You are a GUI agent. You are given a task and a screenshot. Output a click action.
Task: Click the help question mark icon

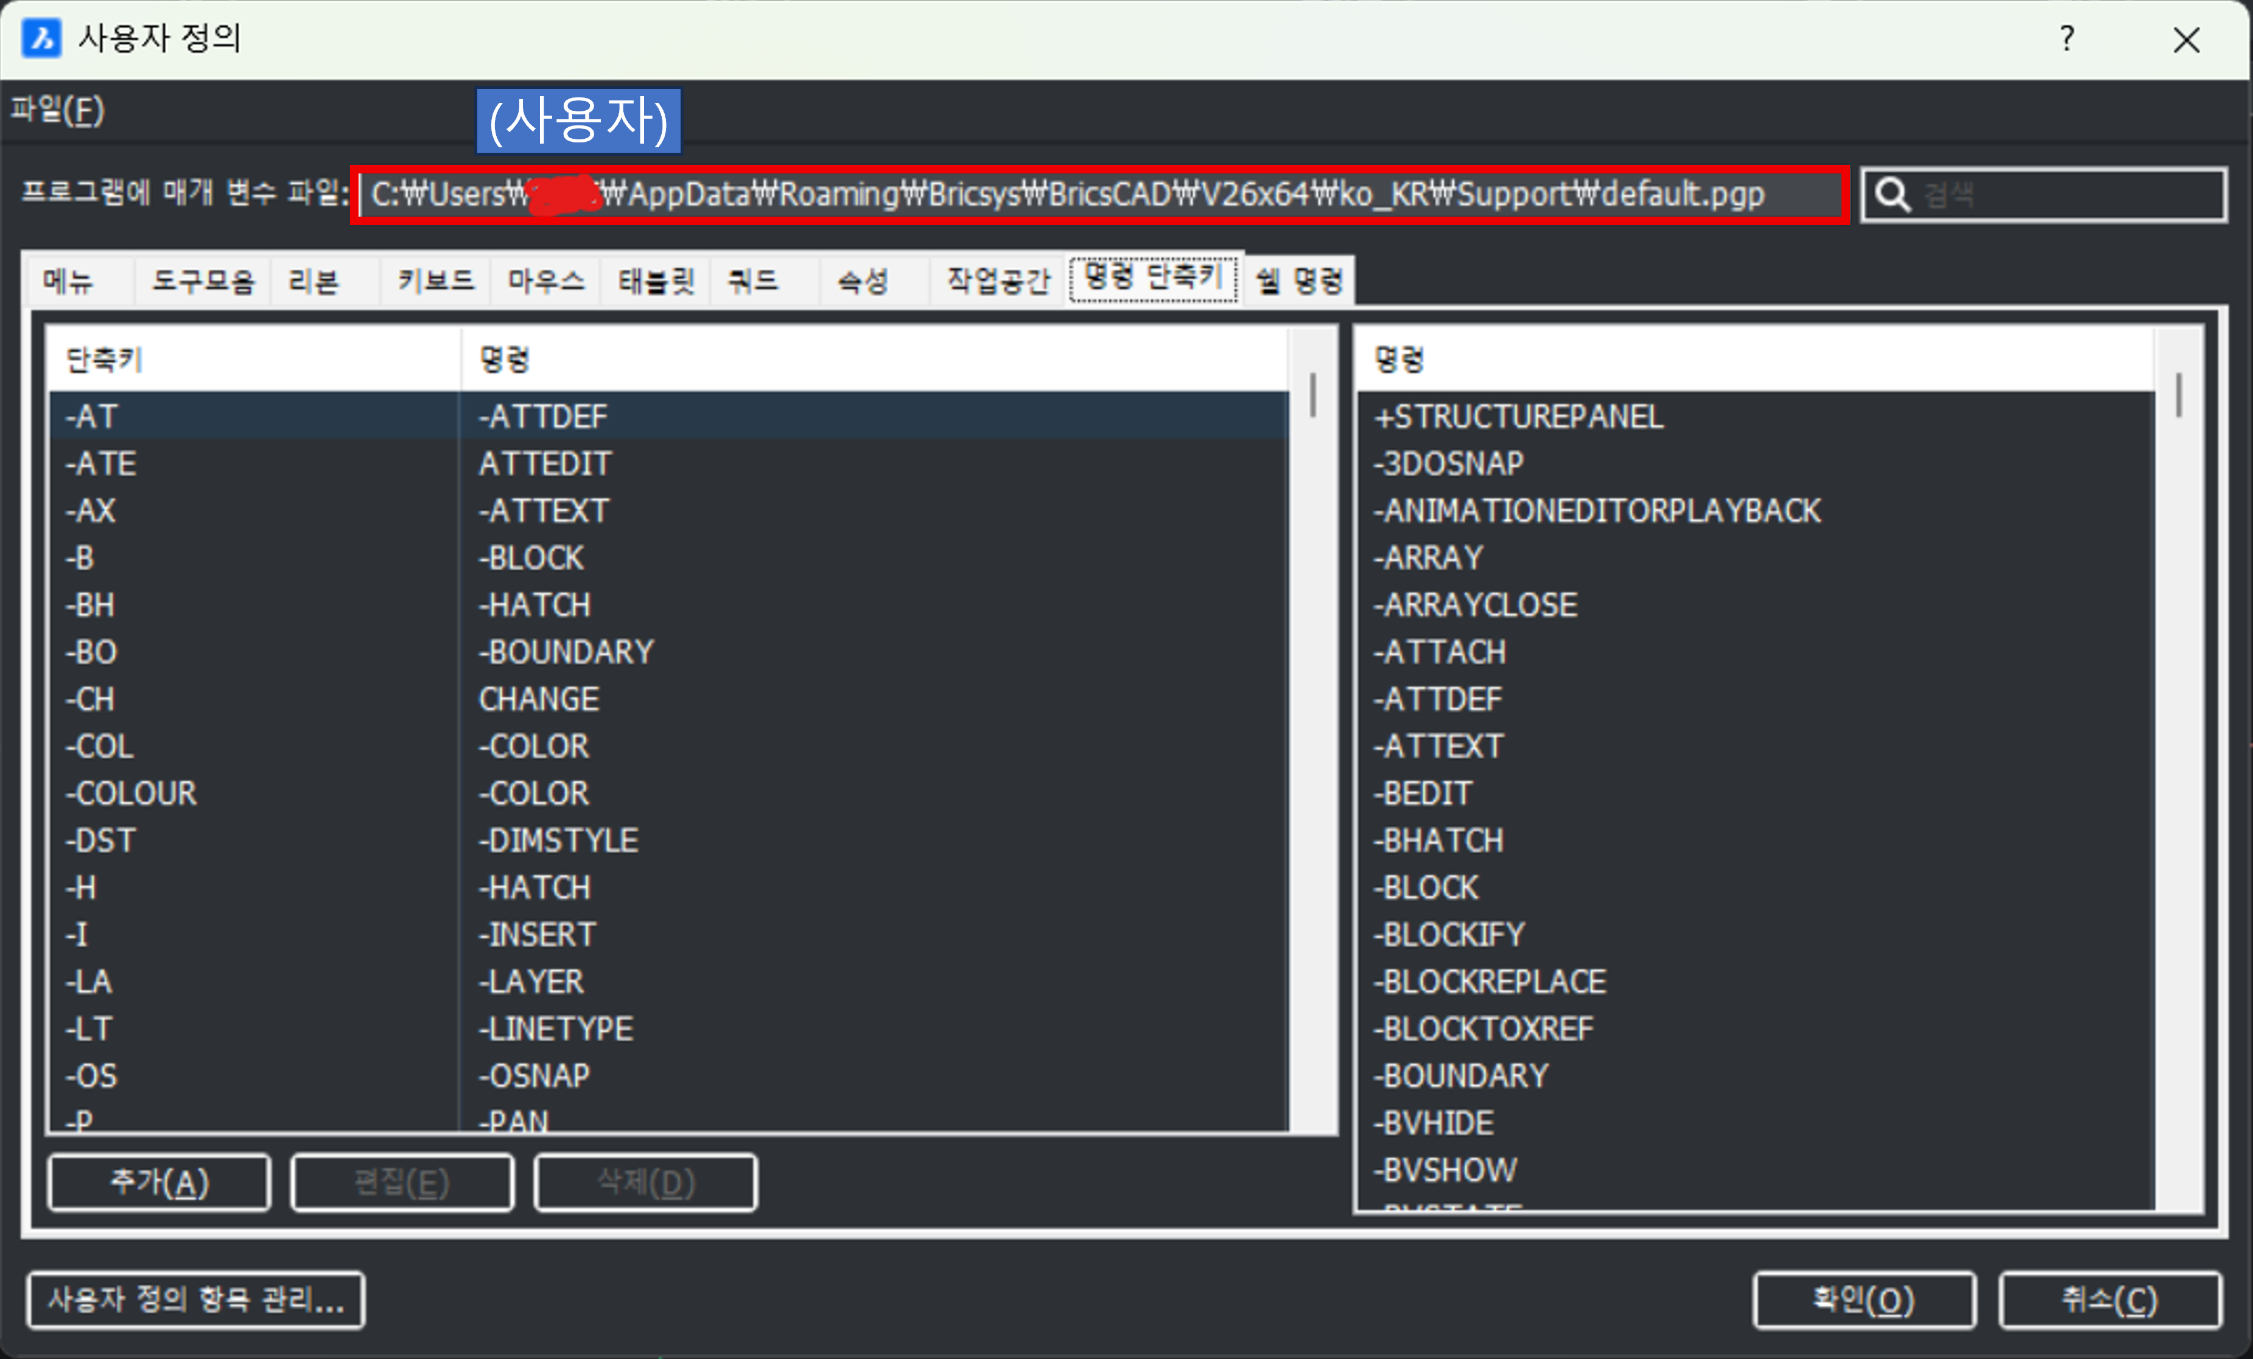[x=2067, y=38]
